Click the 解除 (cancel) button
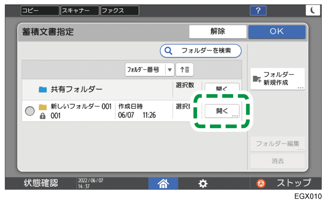This screenshot has width=326, height=201. [217, 32]
